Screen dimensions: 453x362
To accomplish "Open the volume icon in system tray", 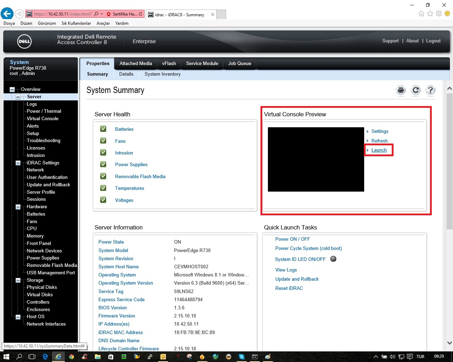I will pyautogui.click(x=392, y=357).
